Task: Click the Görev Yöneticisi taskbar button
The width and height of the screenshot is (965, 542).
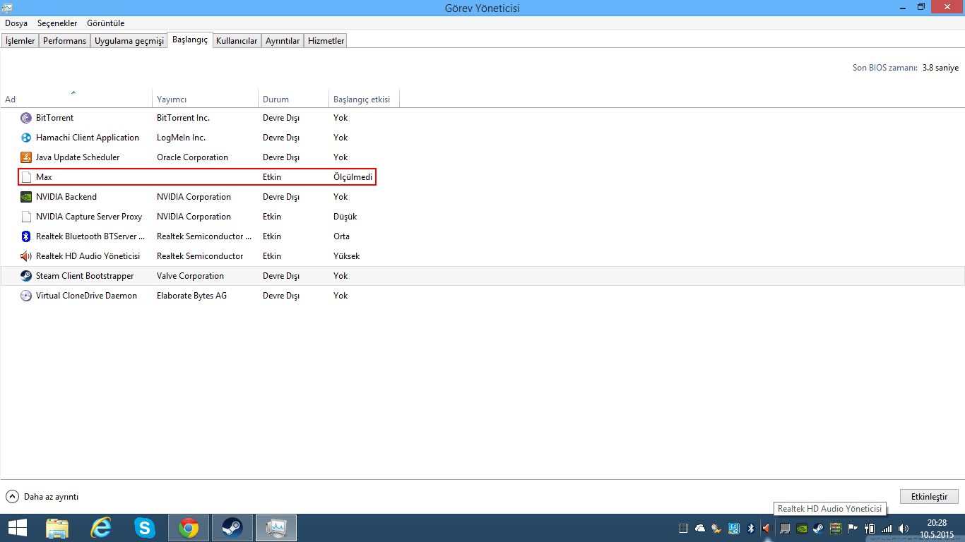Action: click(x=276, y=528)
